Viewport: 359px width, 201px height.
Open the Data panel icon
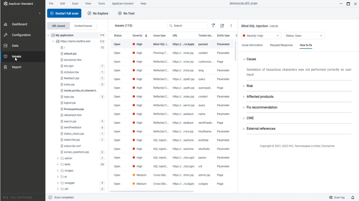(15, 46)
